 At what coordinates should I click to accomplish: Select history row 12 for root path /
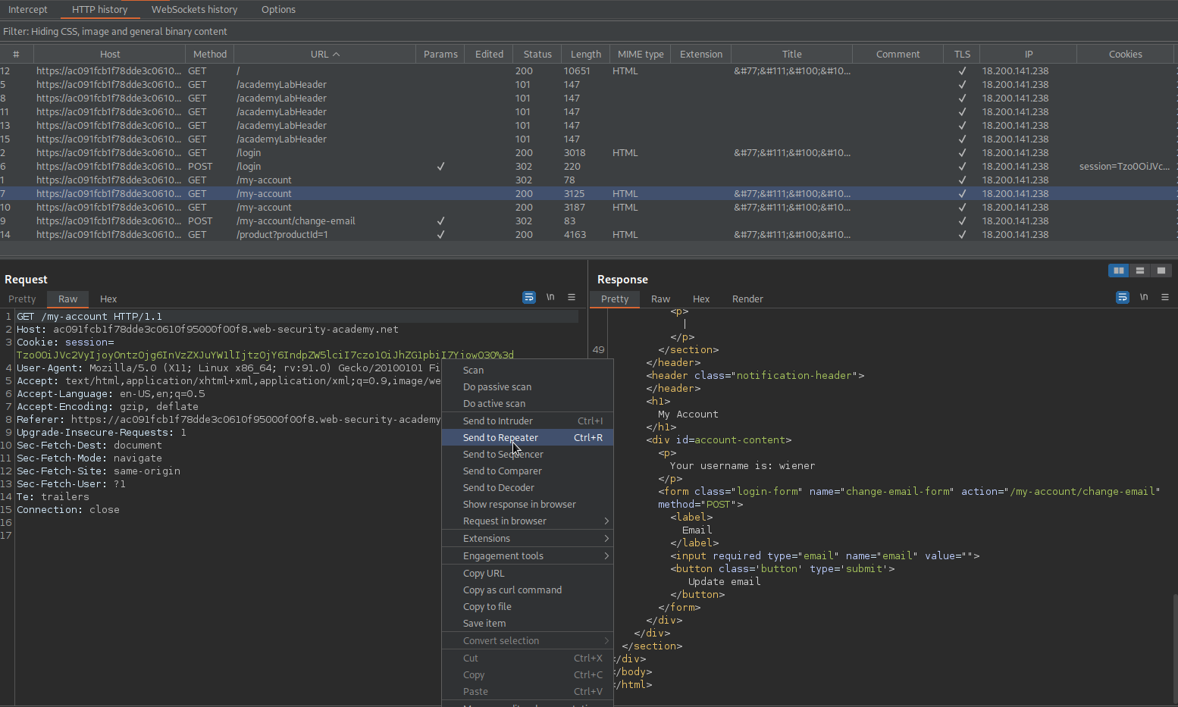click(x=589, y=71)
